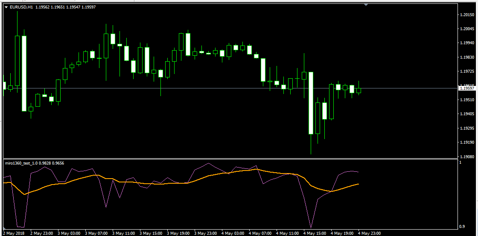Click the 3 May 15:00 time label
The image size is (478, 236).
[152, 233]
